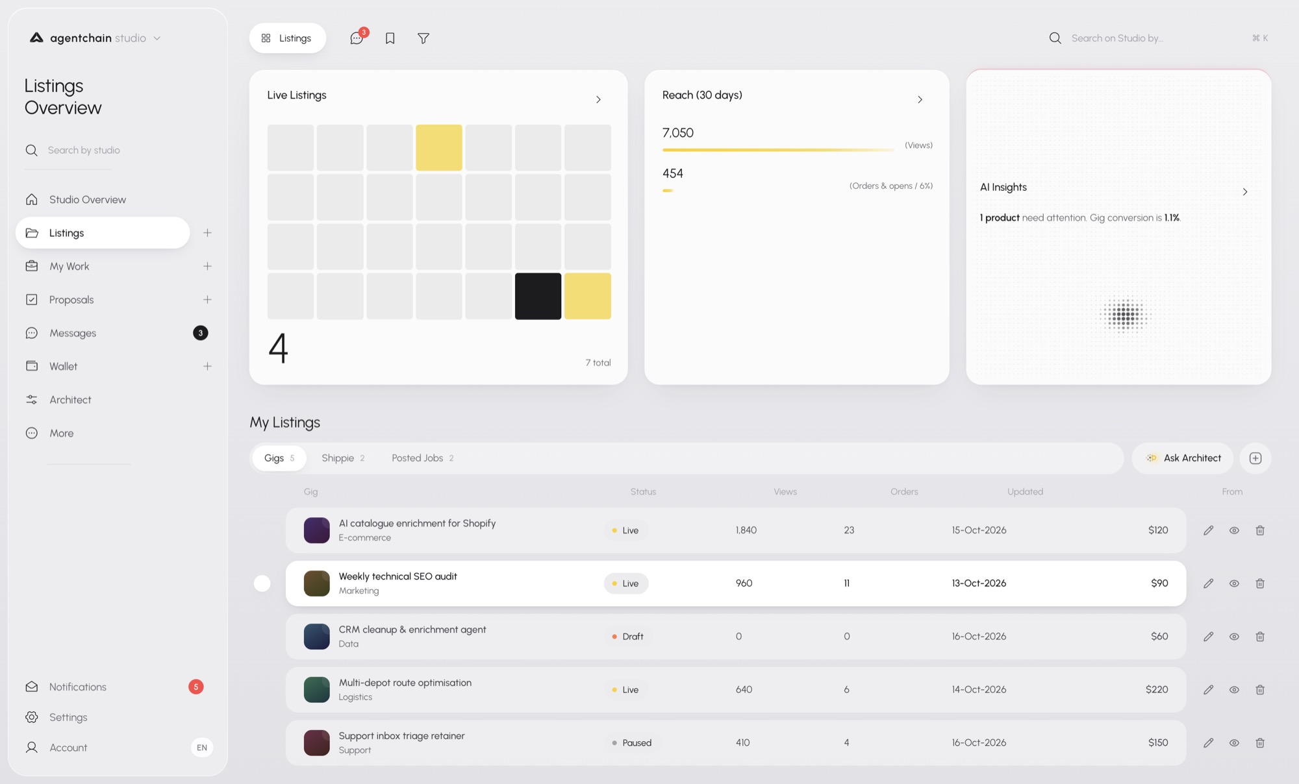Expand the Live Listings card chevron

(x=598, y=99)
